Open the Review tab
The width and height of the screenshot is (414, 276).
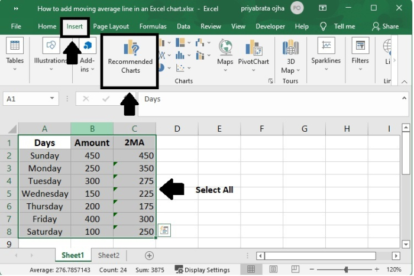click(211, 27)
